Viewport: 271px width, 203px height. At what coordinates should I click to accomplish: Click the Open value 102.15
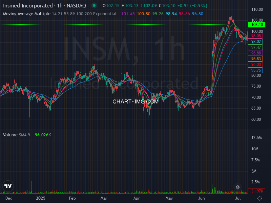113,6
